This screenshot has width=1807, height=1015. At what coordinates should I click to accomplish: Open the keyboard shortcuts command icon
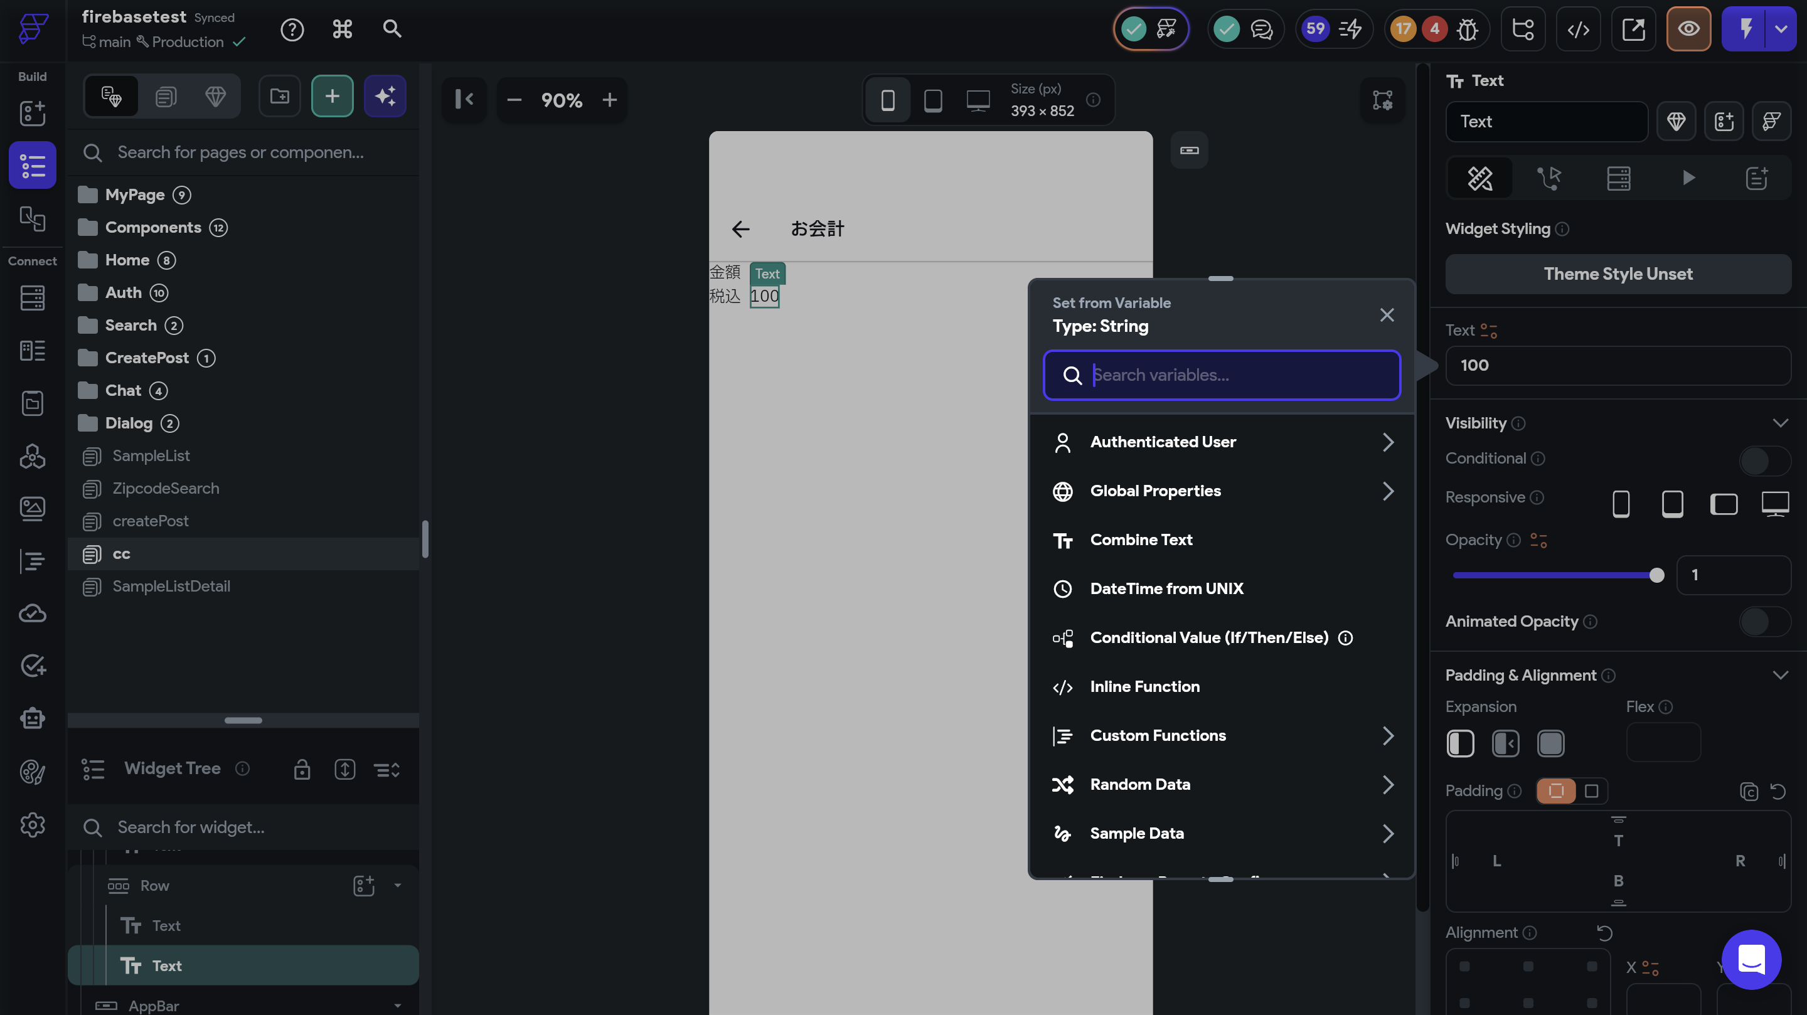[341, 29]
